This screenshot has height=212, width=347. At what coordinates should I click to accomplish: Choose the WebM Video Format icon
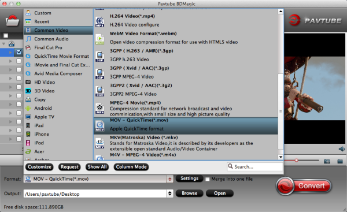coord(100,39)
